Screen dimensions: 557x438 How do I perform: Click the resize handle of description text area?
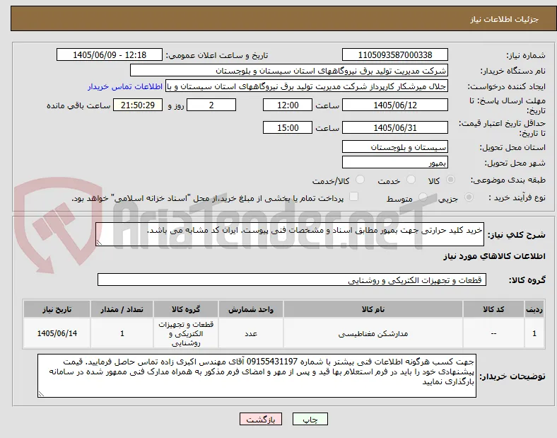(x=99, y=243)
